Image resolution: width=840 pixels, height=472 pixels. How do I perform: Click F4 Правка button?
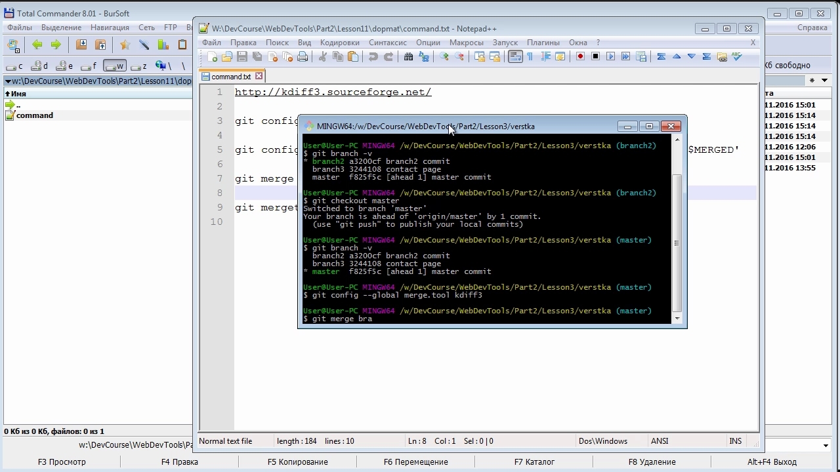click(179, 462)
